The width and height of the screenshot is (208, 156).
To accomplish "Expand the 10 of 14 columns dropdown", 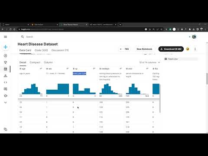I will click(x=149, y=62).
